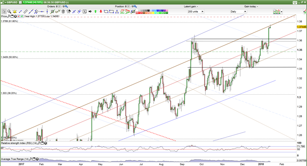
Task: Maximize the Average True Range panel
Action: pyautogui.click(x=34, y=159)
